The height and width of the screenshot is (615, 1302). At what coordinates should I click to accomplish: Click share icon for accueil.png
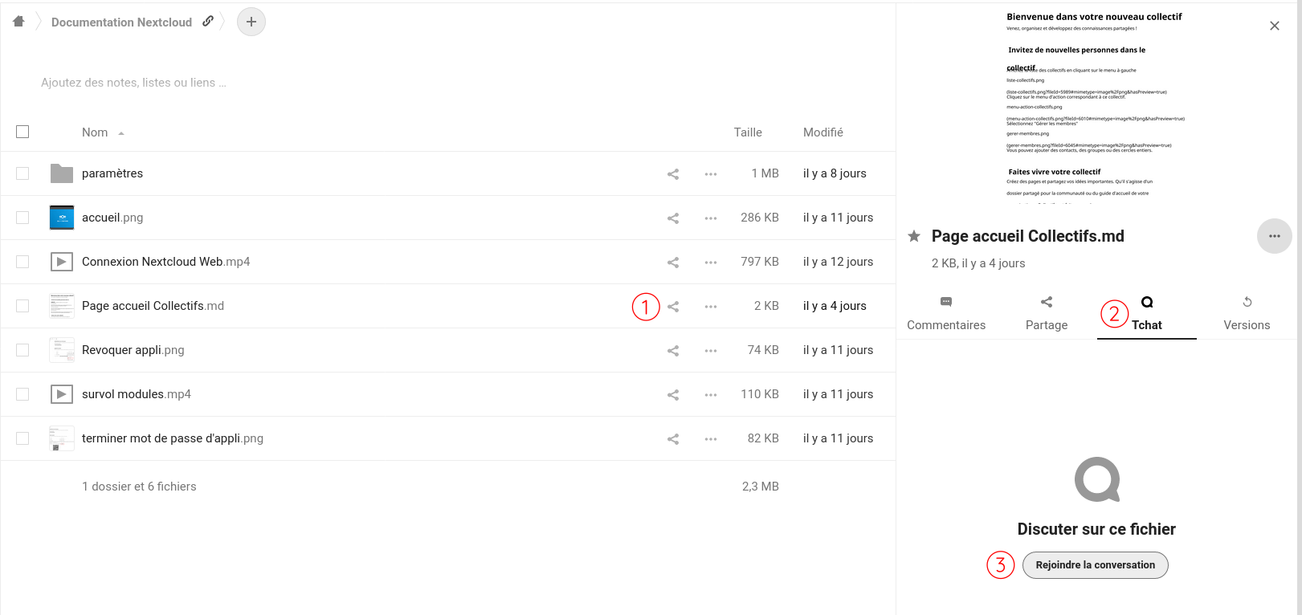673,218
